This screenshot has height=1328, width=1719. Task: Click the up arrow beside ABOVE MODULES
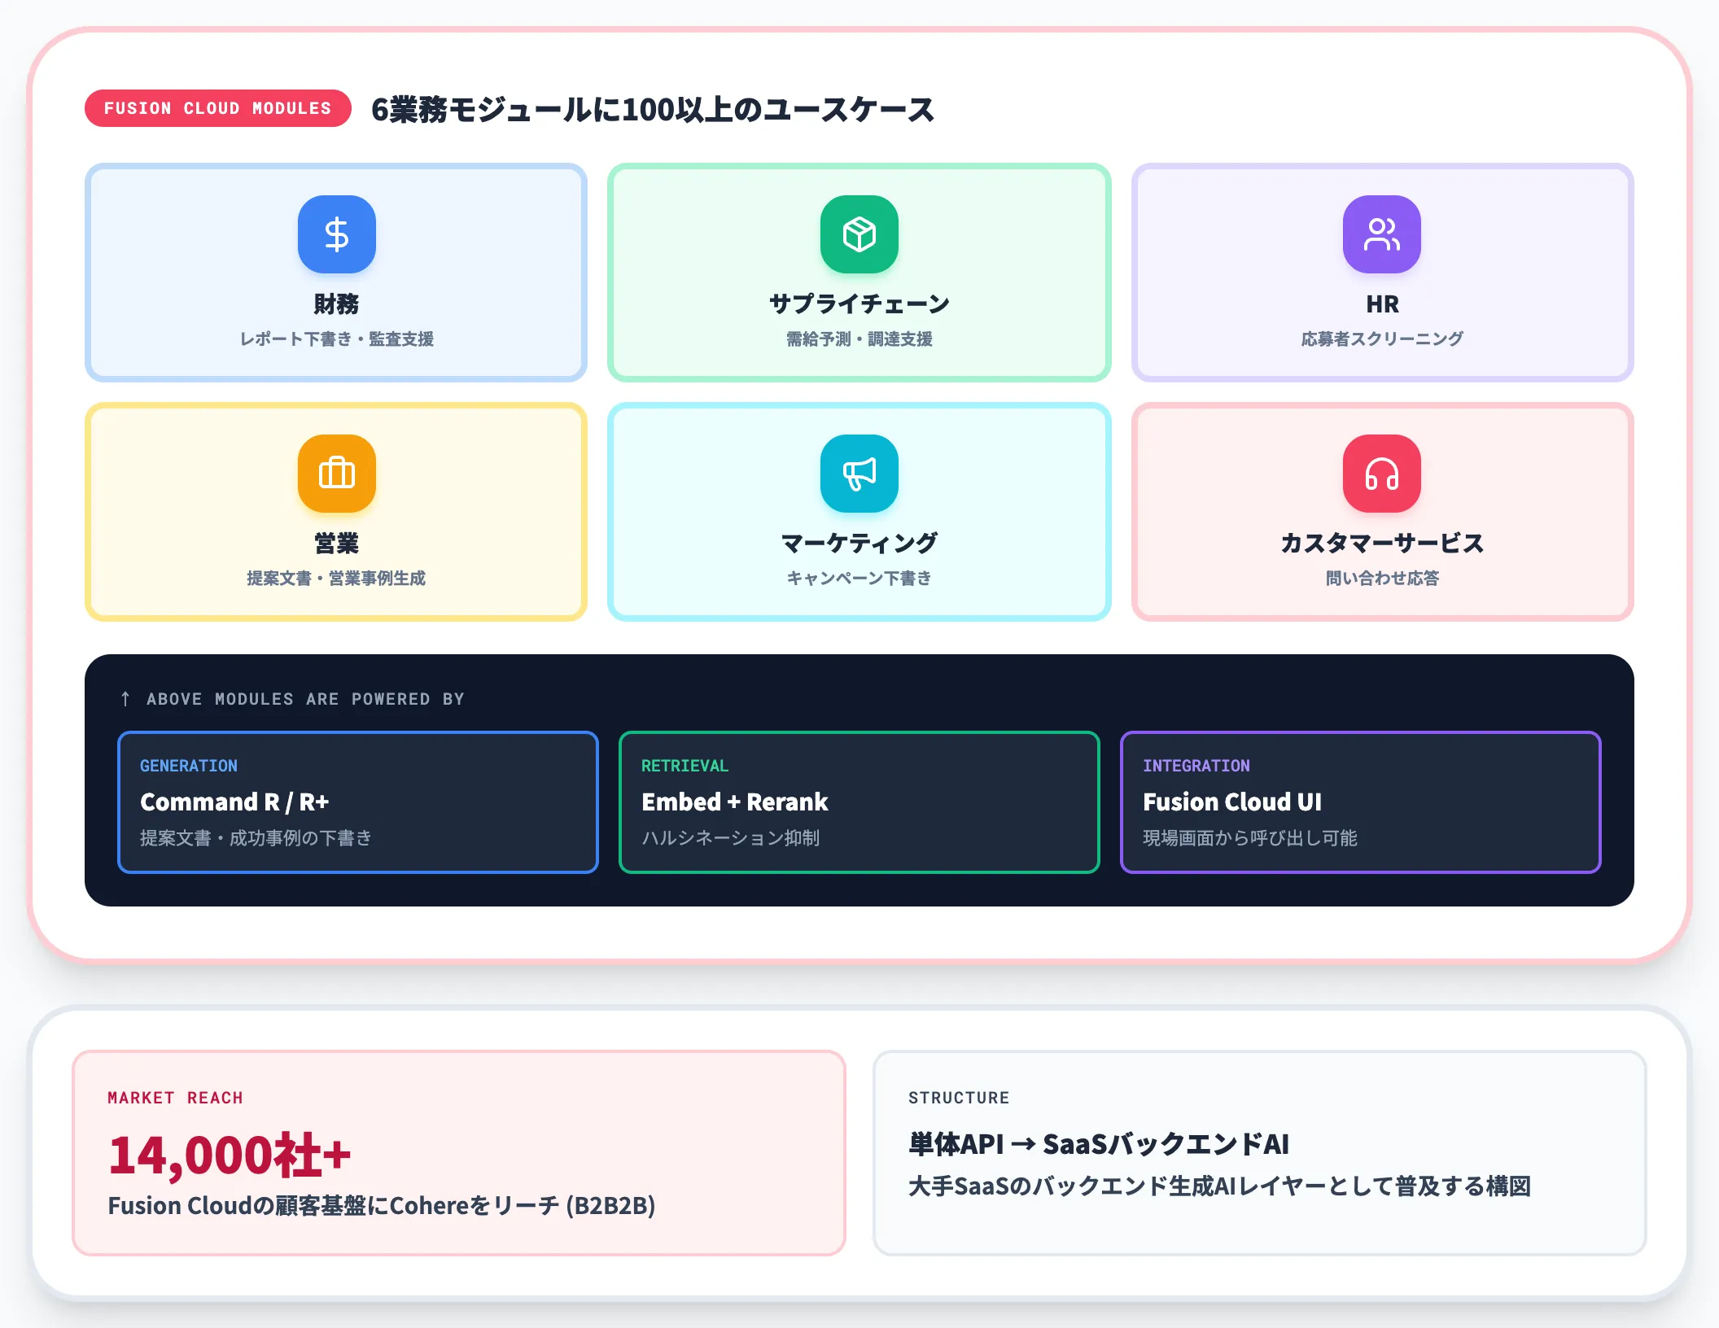(x=125, y=699)
